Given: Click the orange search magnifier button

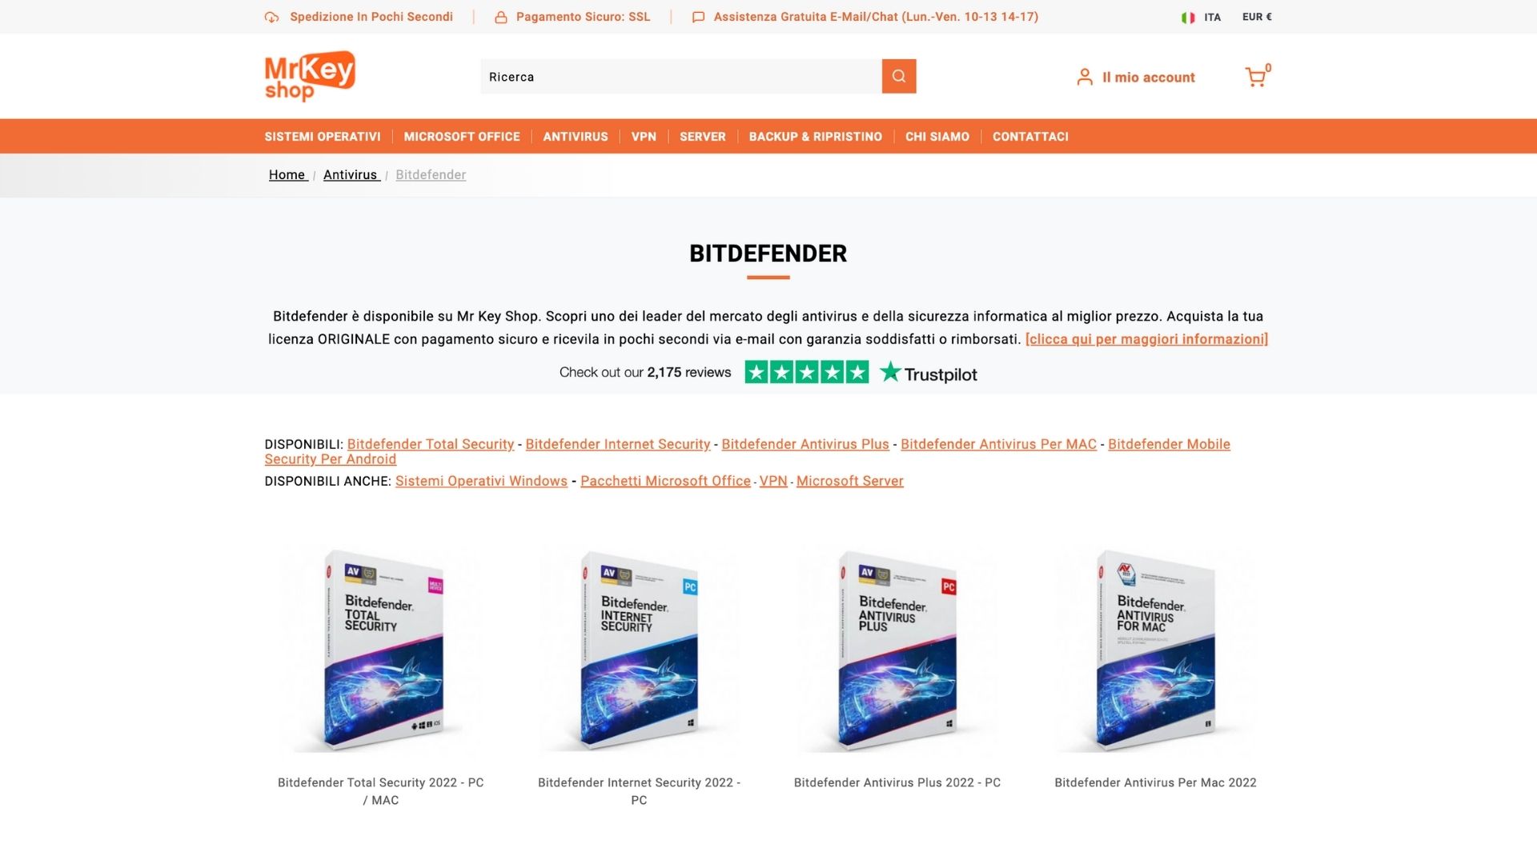Looking at the screenshot, I should 899,76.
